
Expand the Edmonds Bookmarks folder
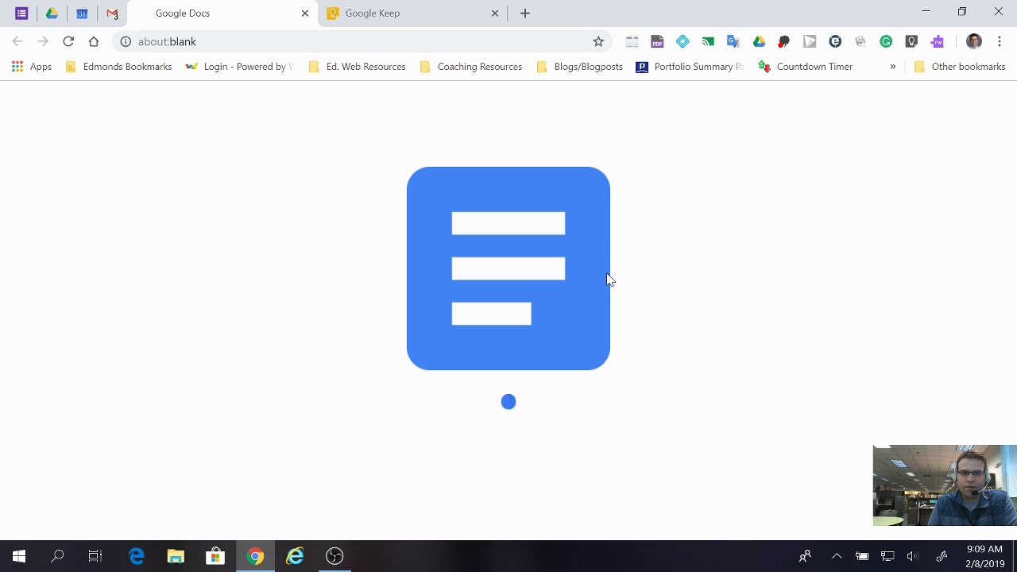click(118, 67)
